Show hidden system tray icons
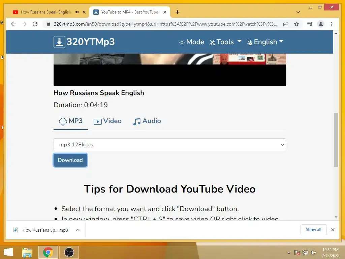345x259 pixels. coord(289,253)
